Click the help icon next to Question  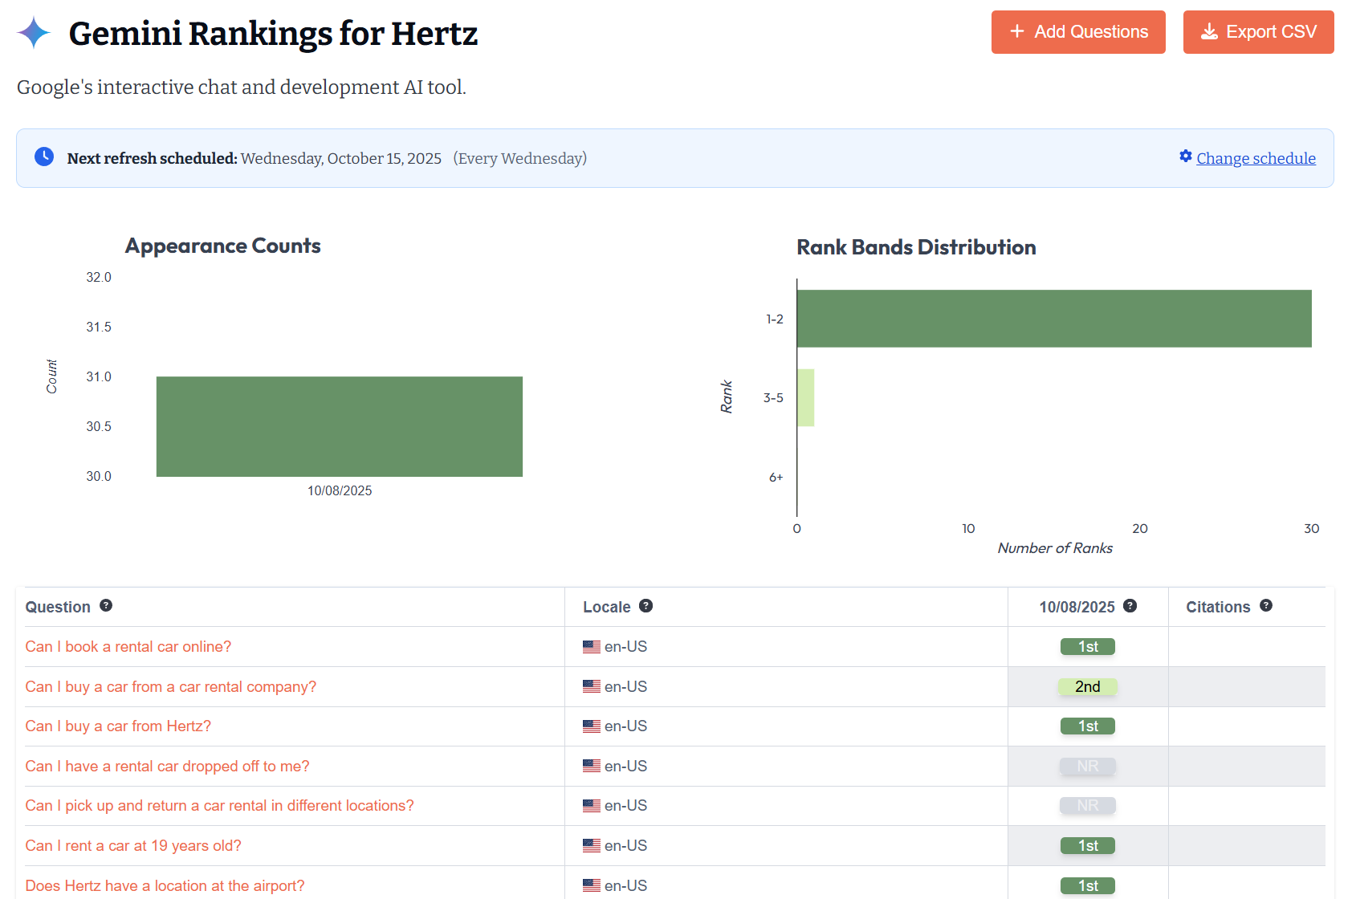pos(106,606)
